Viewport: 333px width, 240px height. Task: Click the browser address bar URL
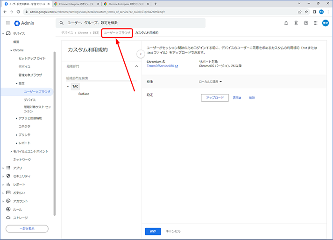[x=97, y=12]
